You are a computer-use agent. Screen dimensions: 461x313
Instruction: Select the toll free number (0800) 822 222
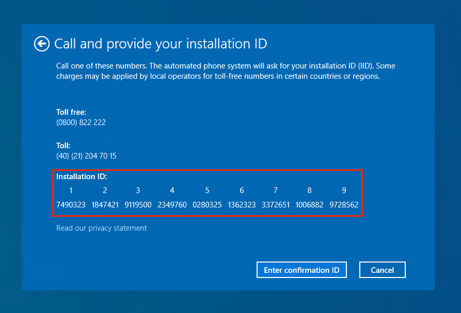[x=81, y=123]
